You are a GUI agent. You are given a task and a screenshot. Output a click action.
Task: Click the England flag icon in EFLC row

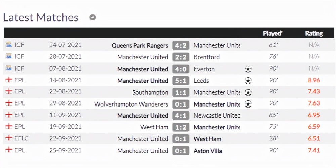pos(9,138)
